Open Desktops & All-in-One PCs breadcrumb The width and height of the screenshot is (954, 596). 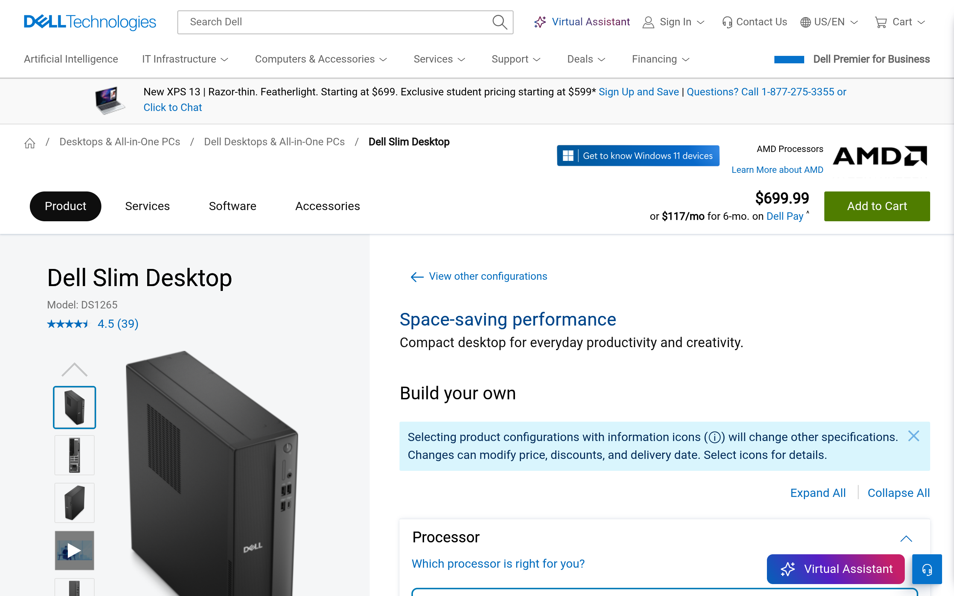[x=120, y=142]
